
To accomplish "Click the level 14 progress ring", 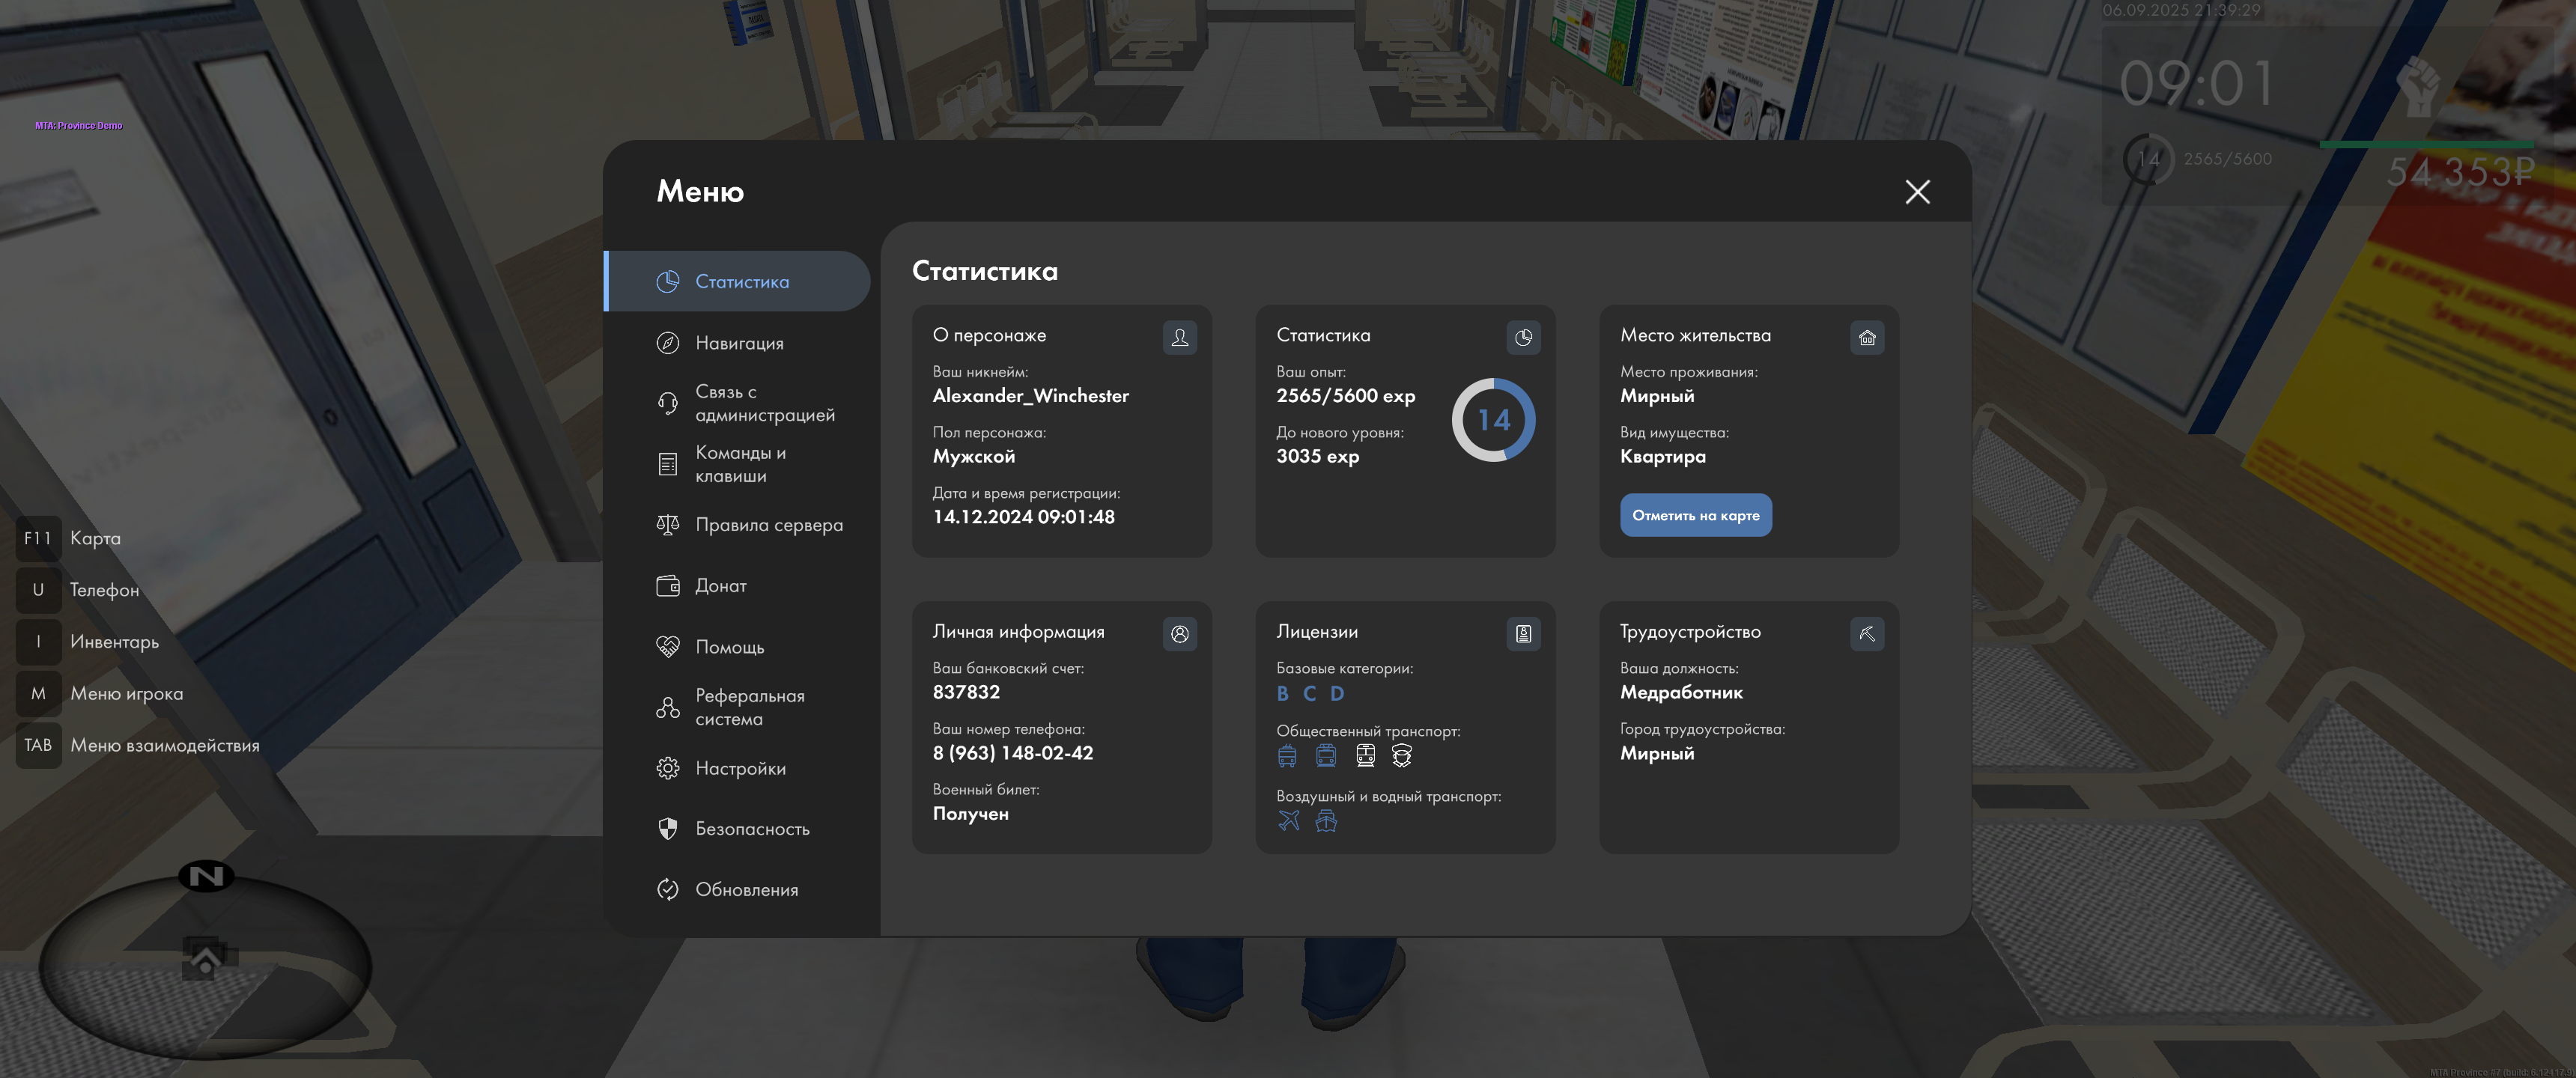I will [x=1493, y=420].
